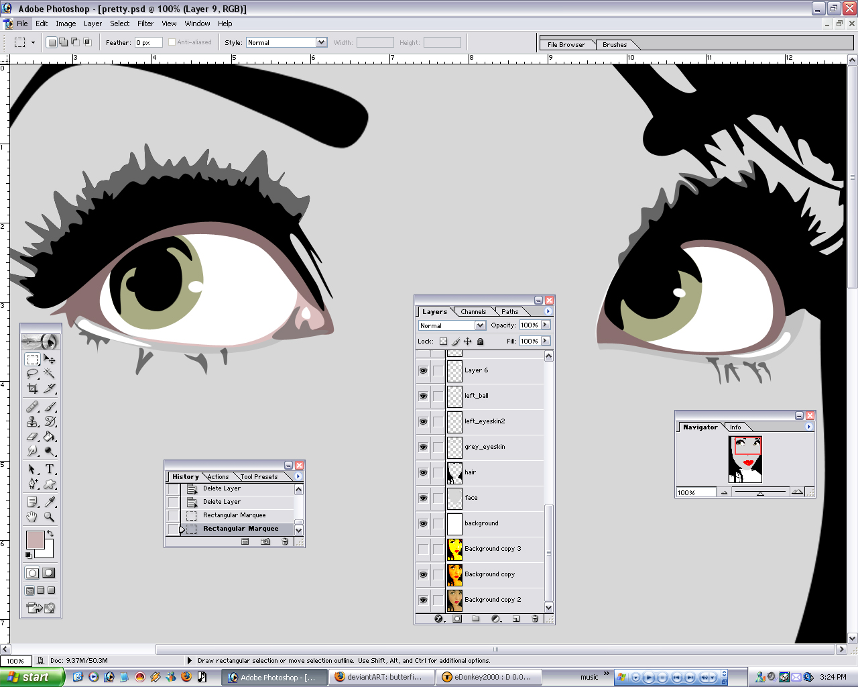The height and width of the screenshot is (687, 858).
Task: Select the Dodge tool
Action: 50,451
